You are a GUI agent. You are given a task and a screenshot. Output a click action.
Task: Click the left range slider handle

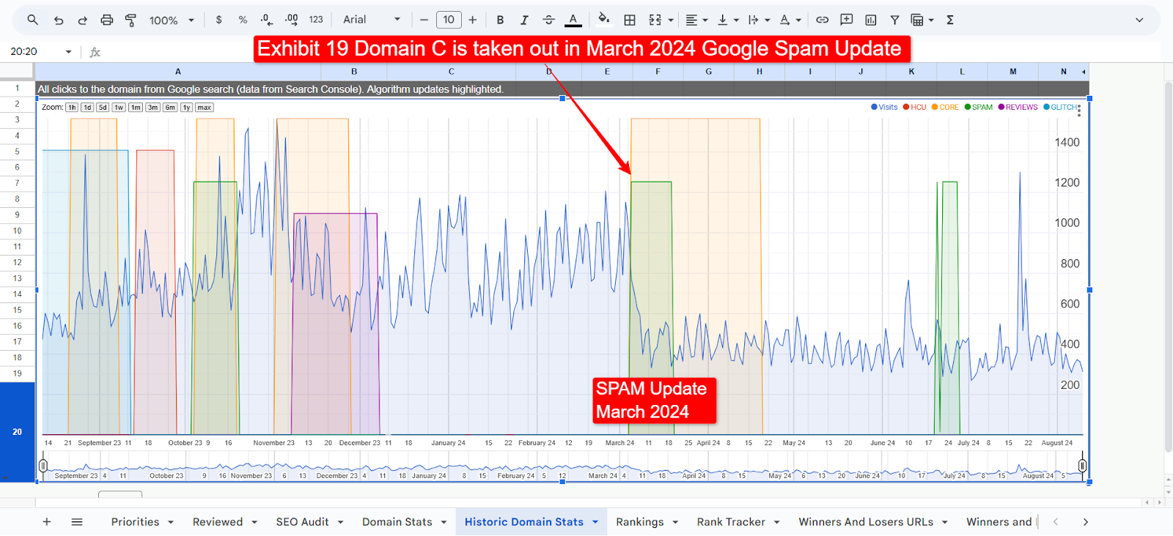[x=43, y=466]
